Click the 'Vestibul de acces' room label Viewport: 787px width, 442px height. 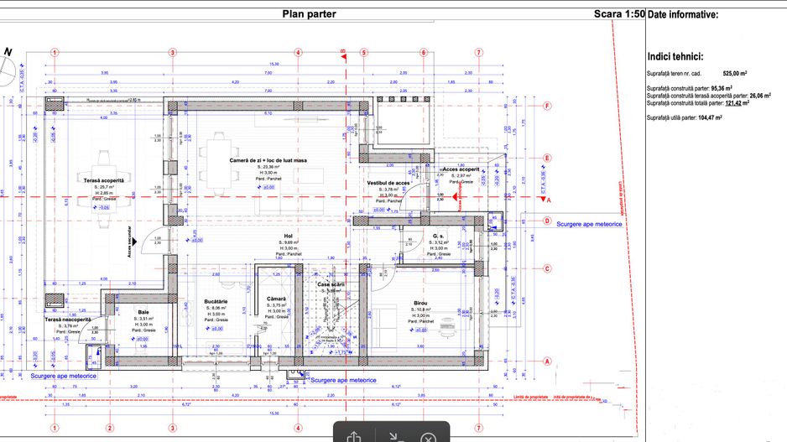click(388, 183)
